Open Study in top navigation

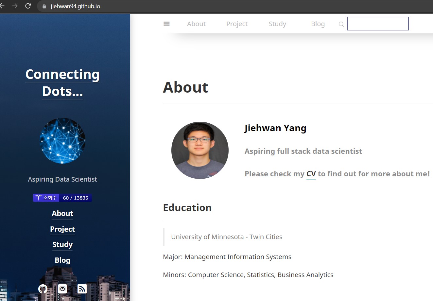277,24
